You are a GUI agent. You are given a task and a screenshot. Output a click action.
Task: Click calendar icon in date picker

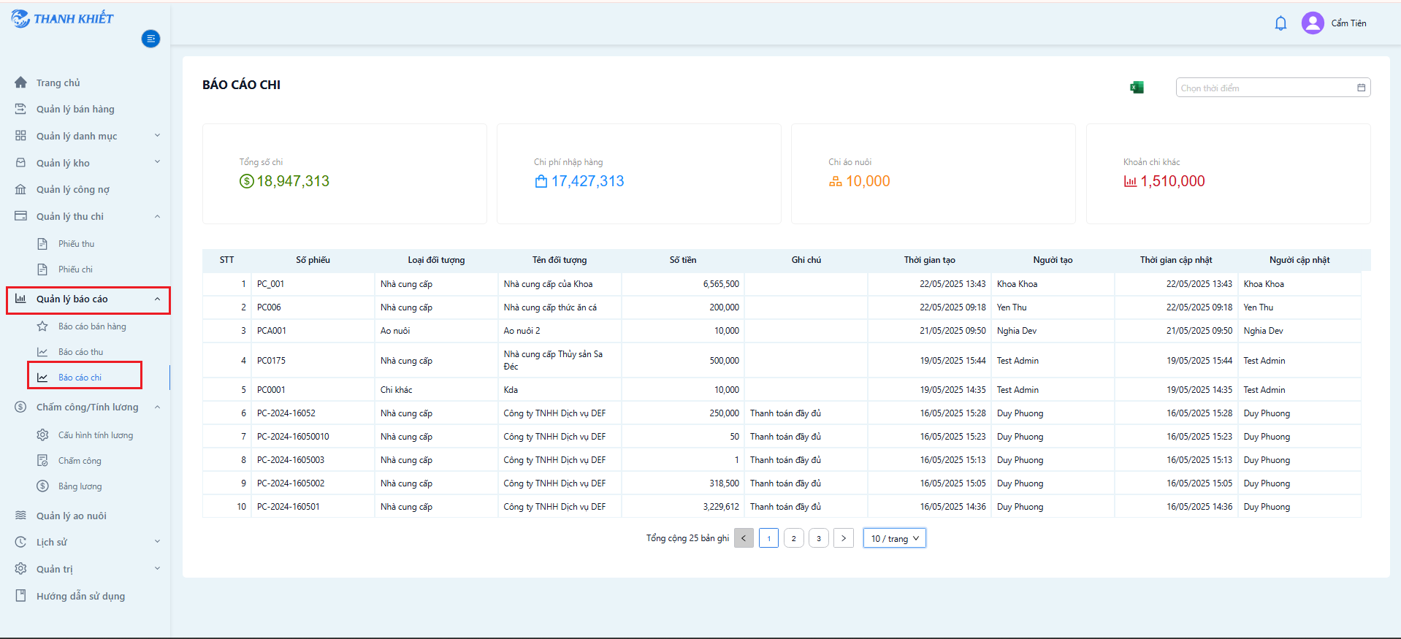coord(1361,88)
